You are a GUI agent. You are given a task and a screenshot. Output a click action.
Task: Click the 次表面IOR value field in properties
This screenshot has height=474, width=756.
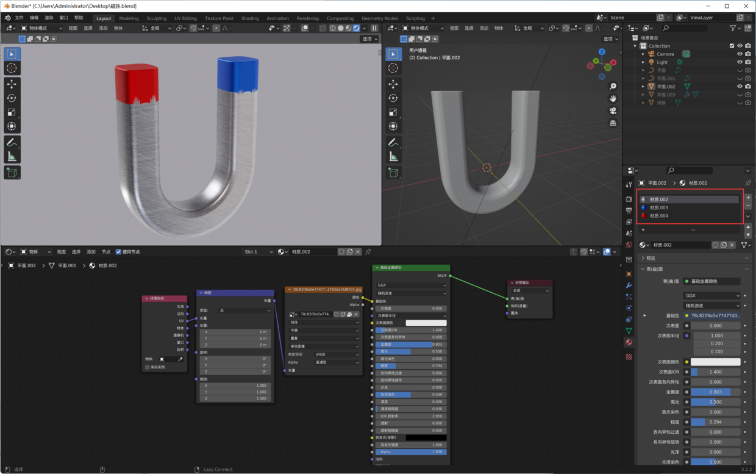[716, 372]
